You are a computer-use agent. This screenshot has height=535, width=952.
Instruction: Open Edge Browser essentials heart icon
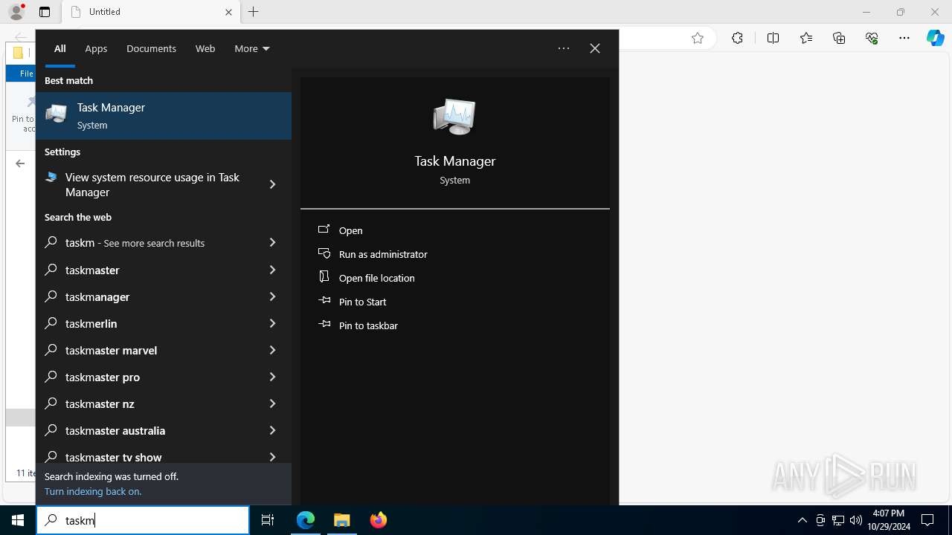(872, 39)
